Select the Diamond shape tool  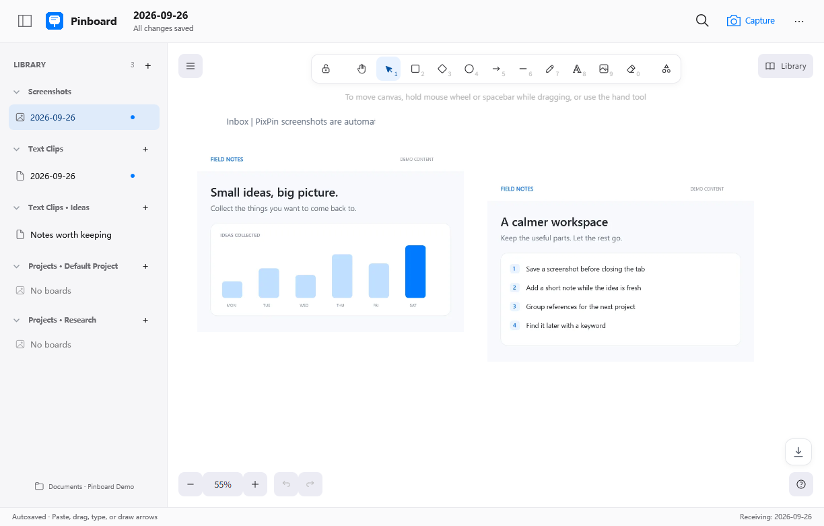tap(442, 69)
